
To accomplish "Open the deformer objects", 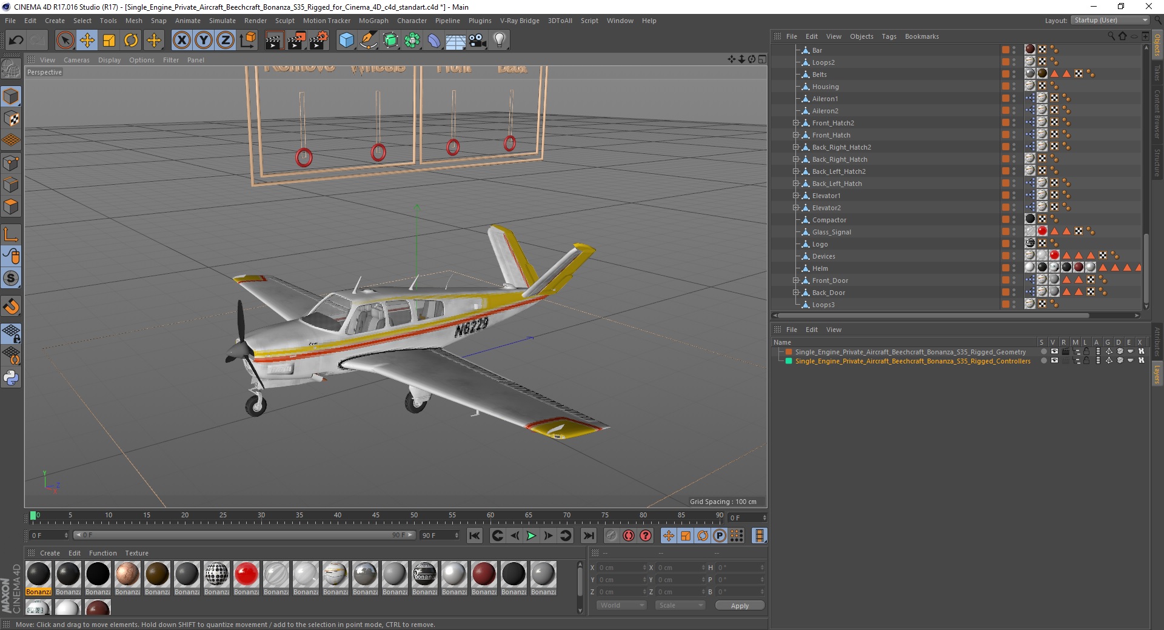I will click(434, 41).
